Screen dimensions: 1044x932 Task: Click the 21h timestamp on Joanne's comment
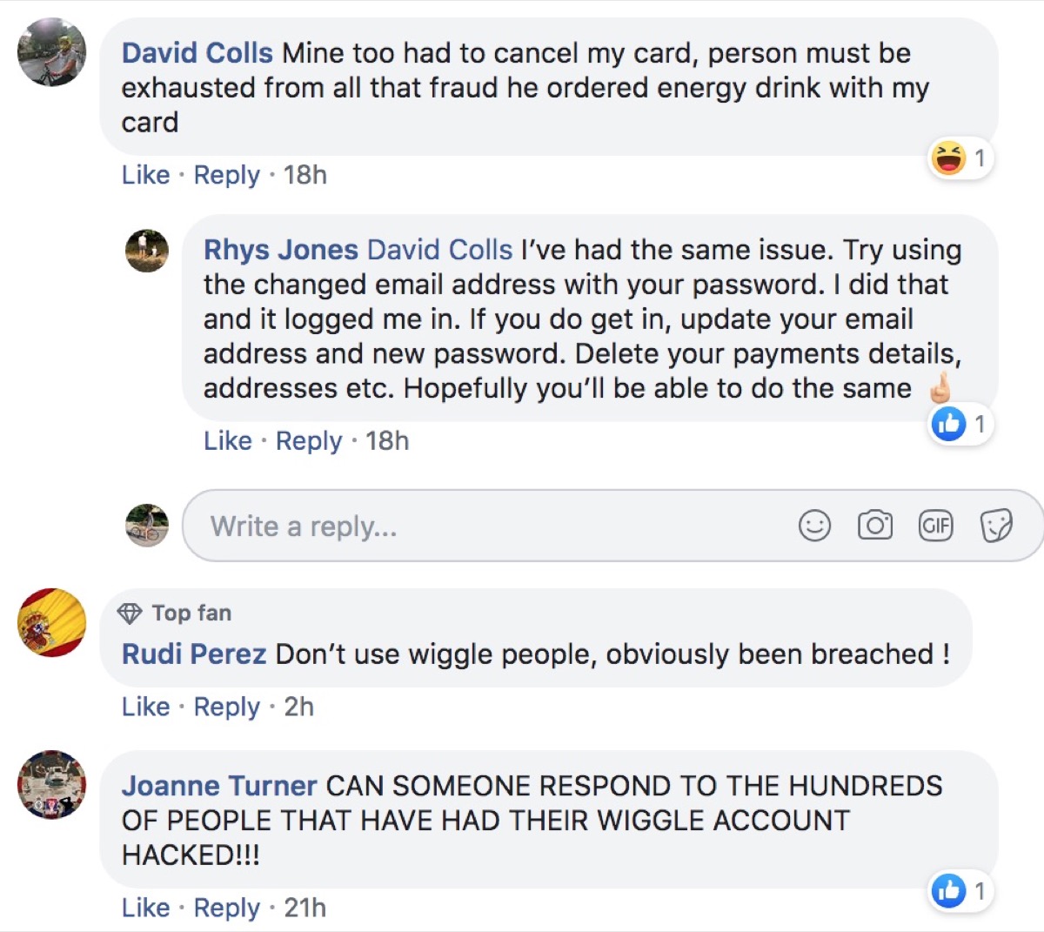click(304, 908)
